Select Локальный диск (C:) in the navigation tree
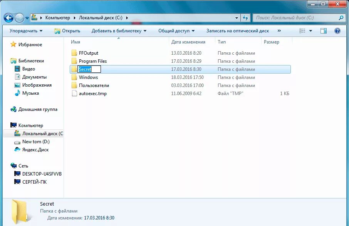This screenshot has width=349, height=226. pos(42,134)
